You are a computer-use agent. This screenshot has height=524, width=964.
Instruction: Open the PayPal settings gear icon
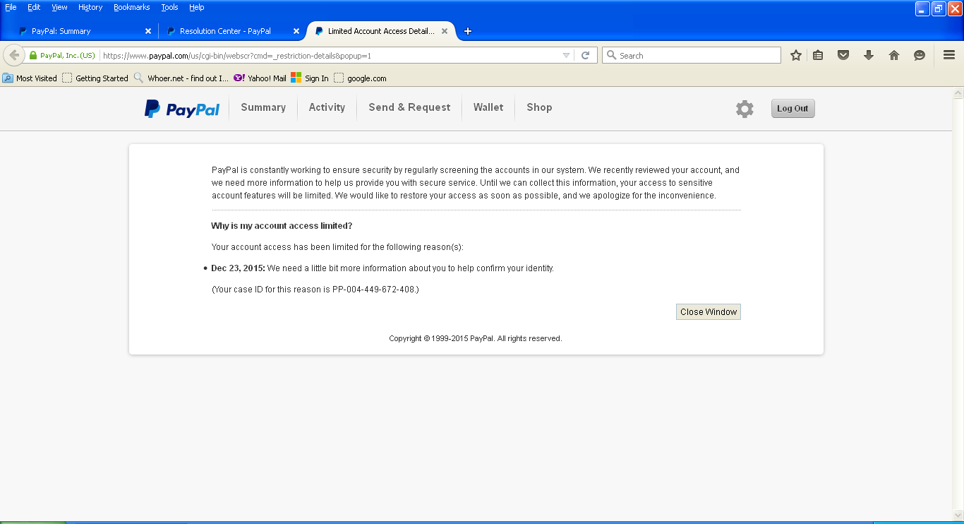[x=745, y=109]
